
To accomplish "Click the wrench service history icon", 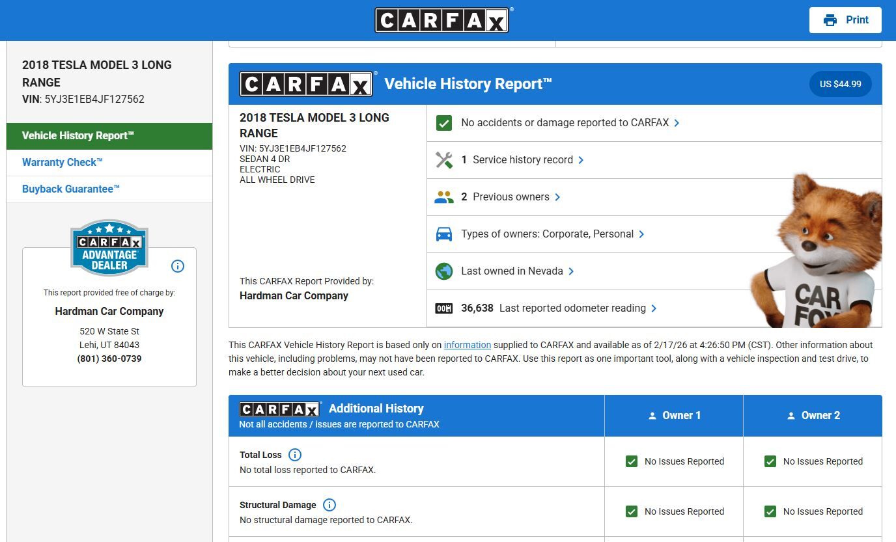I will point(444,160).
